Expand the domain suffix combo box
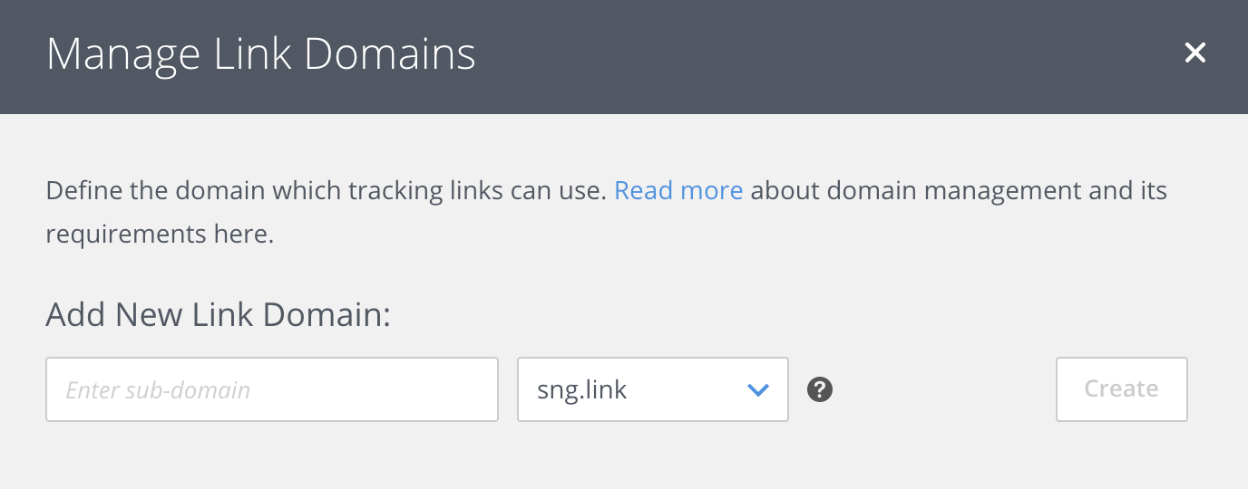 click(652, 389)
